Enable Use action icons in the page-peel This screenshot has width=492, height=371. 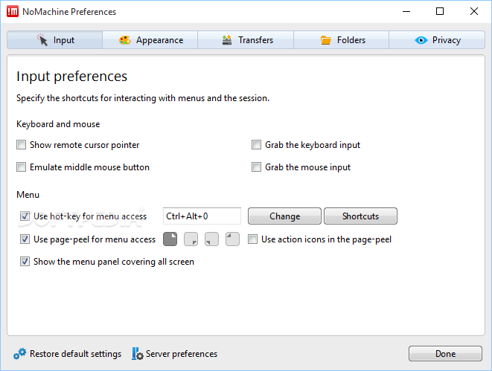(252, 239)
